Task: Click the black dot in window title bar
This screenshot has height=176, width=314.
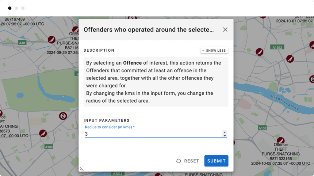Action: 10,8
